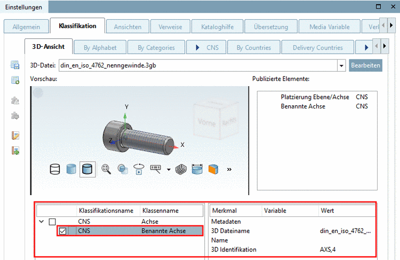Select the Metadaten row

coord(292,222)
